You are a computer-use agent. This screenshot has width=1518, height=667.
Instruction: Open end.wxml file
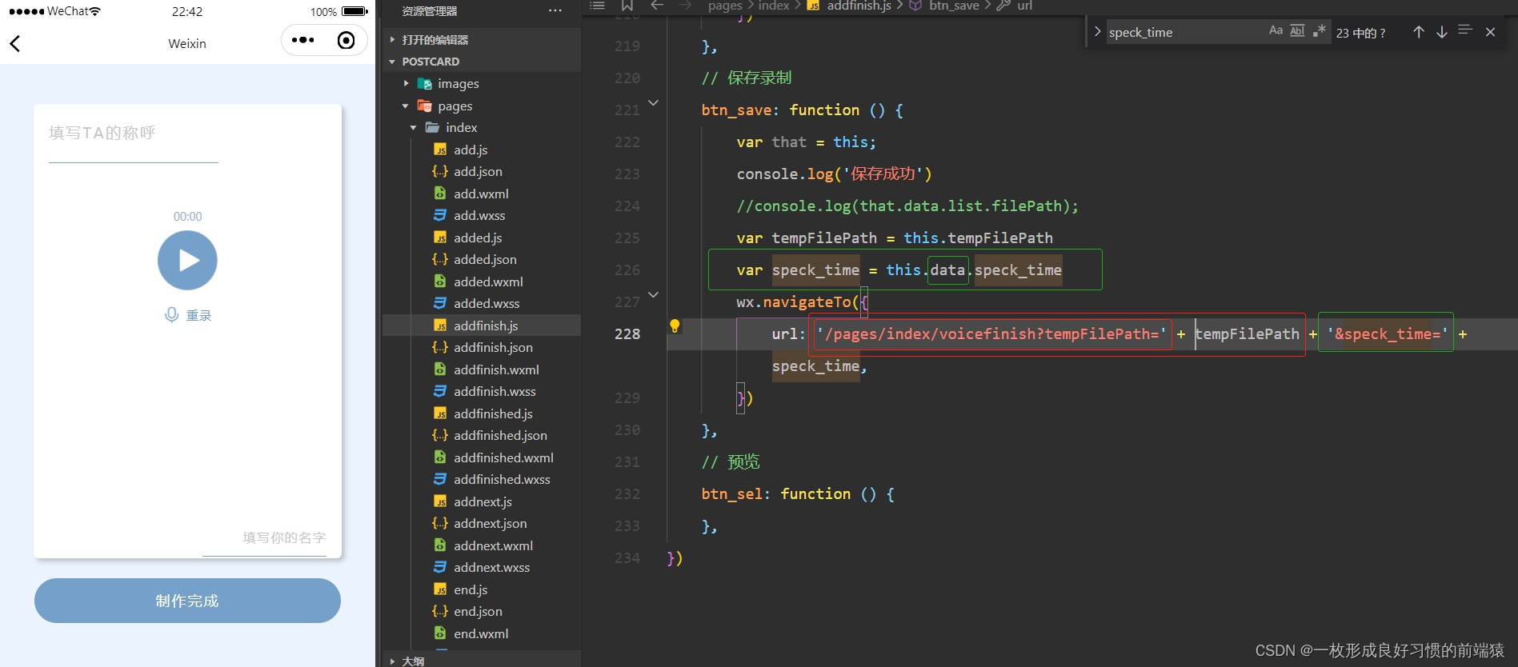click(482, 633)
